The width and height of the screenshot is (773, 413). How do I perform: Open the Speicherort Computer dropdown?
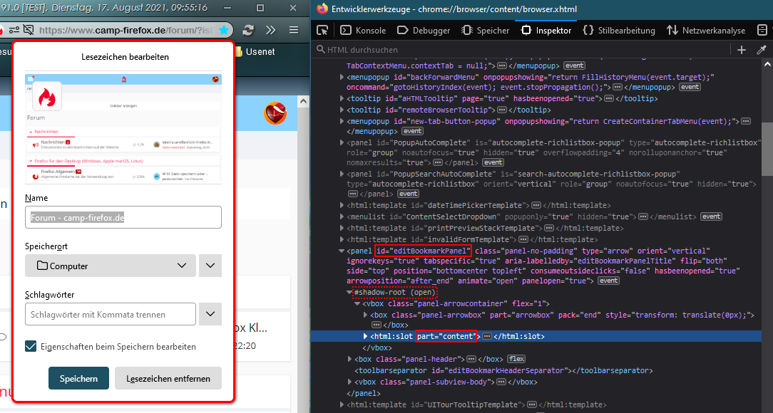(x=110, y=266)
